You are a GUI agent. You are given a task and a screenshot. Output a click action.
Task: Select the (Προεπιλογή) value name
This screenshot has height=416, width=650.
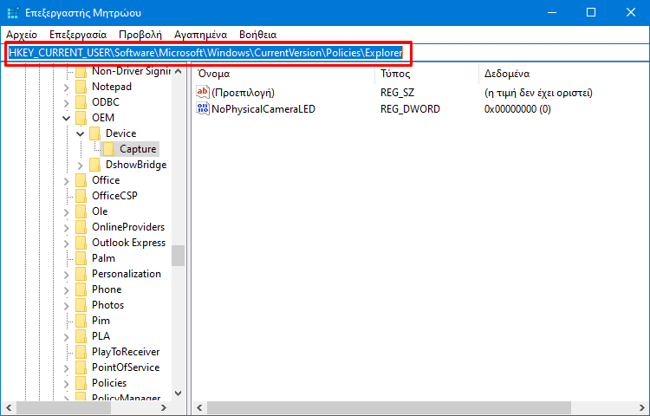[x=243, y=93]
